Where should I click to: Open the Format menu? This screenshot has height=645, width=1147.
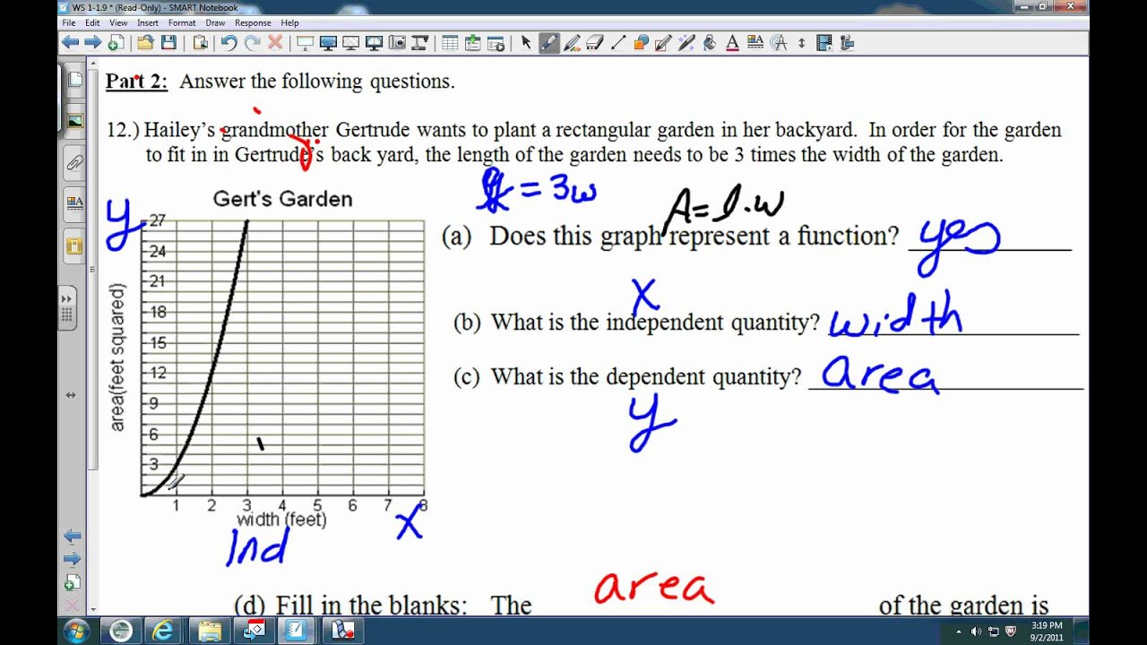click(182, 22)
